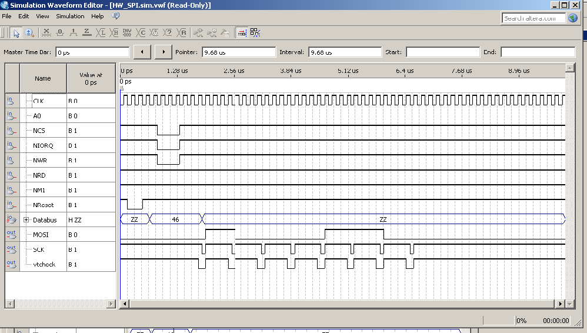The height and width of the screenshot is (333, 587).
Task: Open the File menu
Action: pyautogui.click(x=6, y=16)
